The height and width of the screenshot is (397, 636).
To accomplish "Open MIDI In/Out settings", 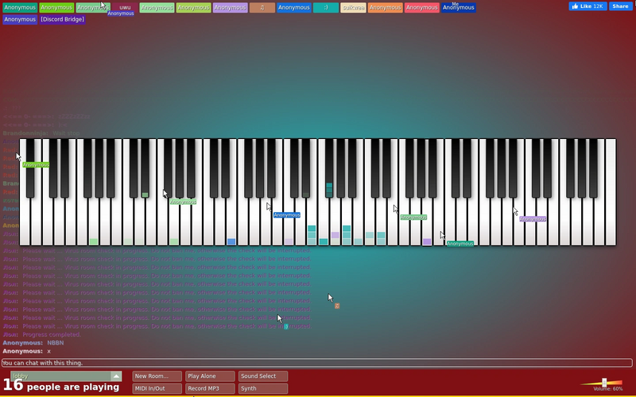I will [157, 388].
